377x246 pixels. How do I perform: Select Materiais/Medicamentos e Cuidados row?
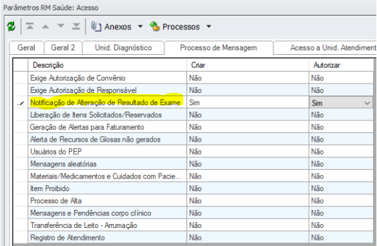107,176
